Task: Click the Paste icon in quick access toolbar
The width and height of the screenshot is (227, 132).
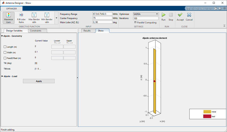Action: coord(202,8)
